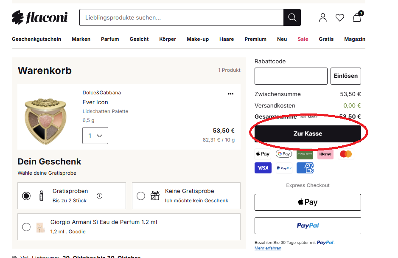Click the Gratisproben info icon
The height and width of the screenshot is (258, 398).
[x=99, y=196]
